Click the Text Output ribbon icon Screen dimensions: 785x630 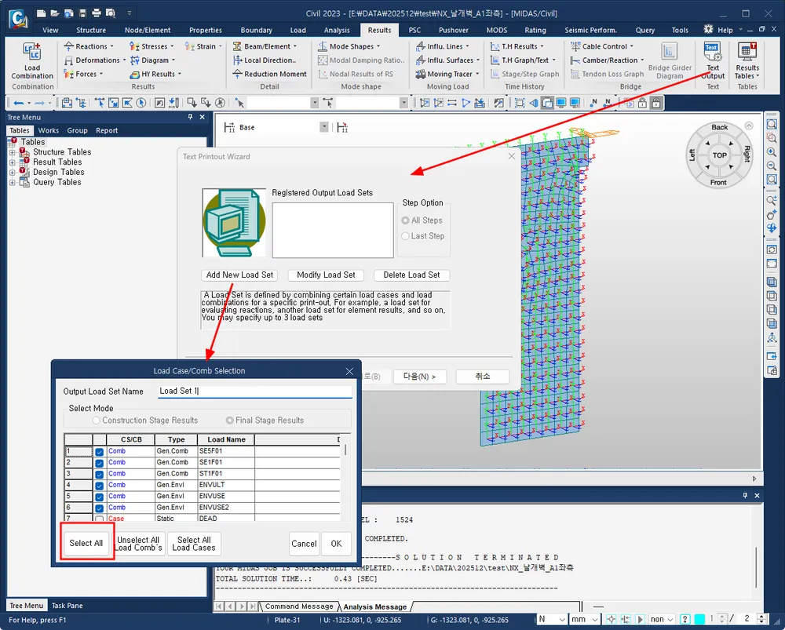pyautogui.click(x=713, y=60)
